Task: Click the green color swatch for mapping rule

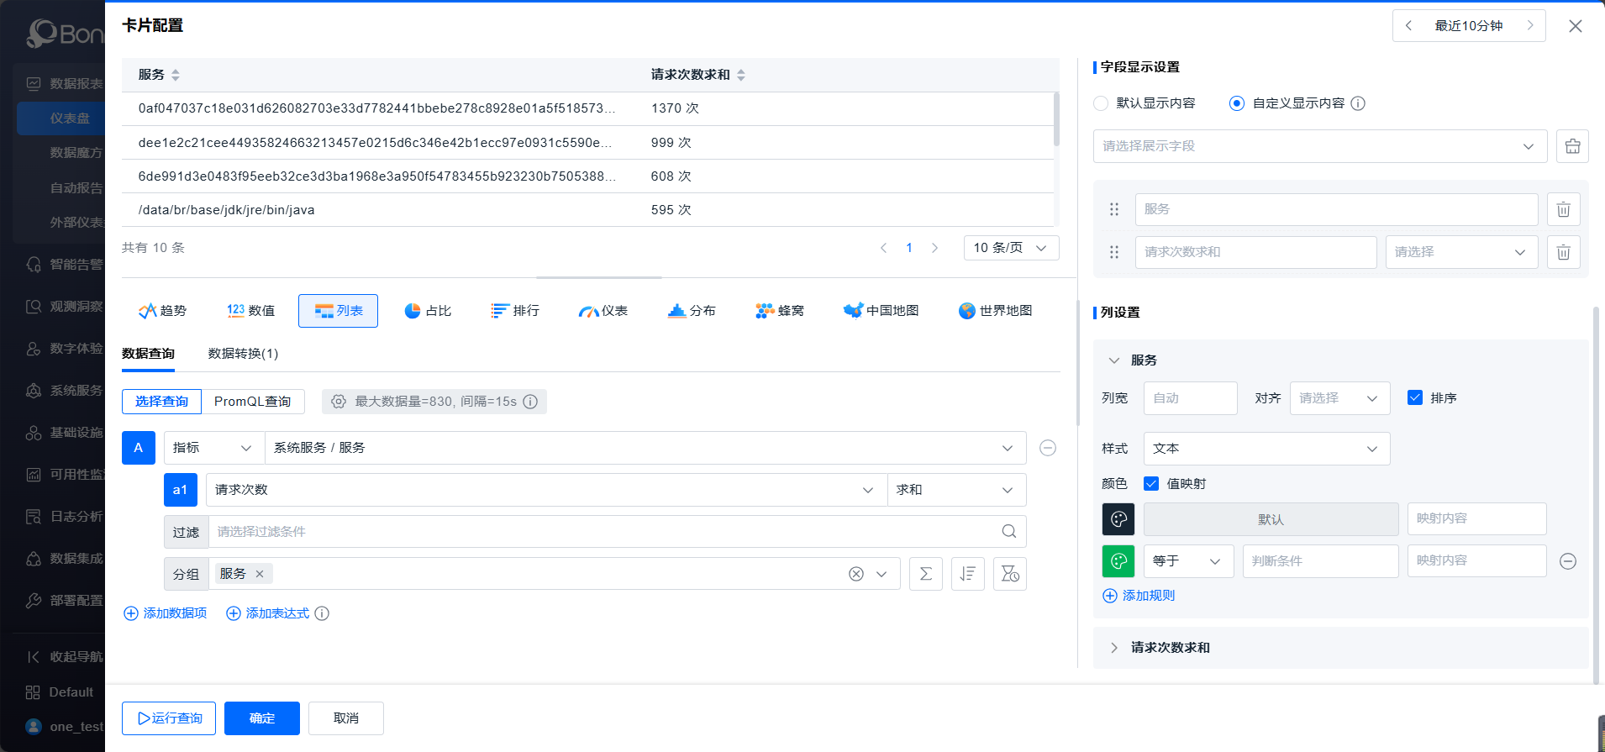Action: tap(1118, 561)
